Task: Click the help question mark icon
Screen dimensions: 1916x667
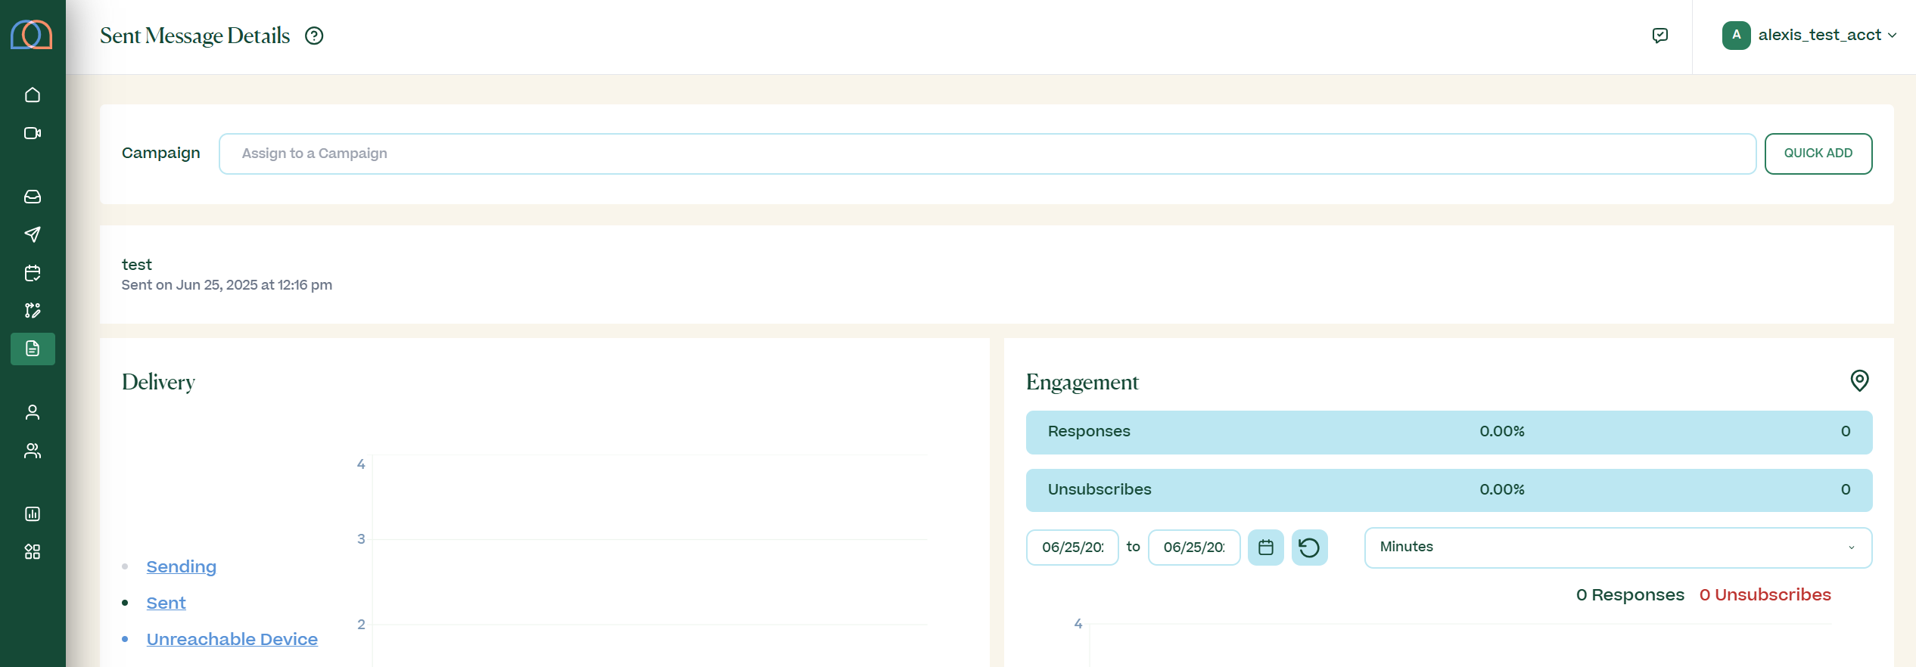Action: pos(314,36)
